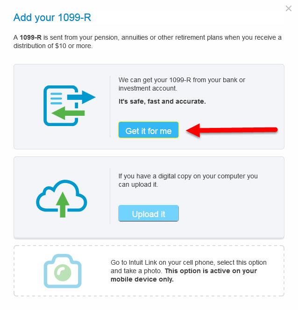Click the distribution of $10 or more text

coord(53,46)
